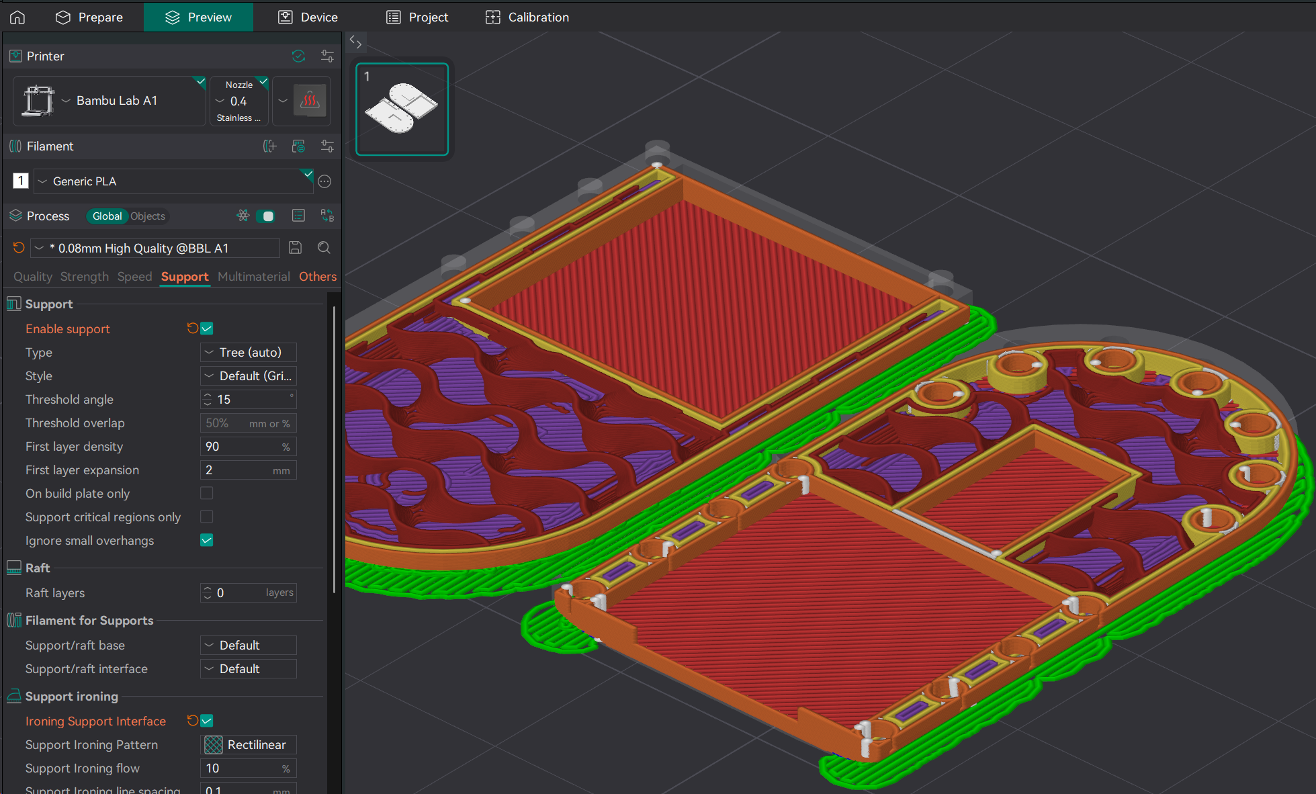Viewport: 1316px width, 794px height.
Task: Reset process preset changes arrow
Action: (x=19, y=248)
